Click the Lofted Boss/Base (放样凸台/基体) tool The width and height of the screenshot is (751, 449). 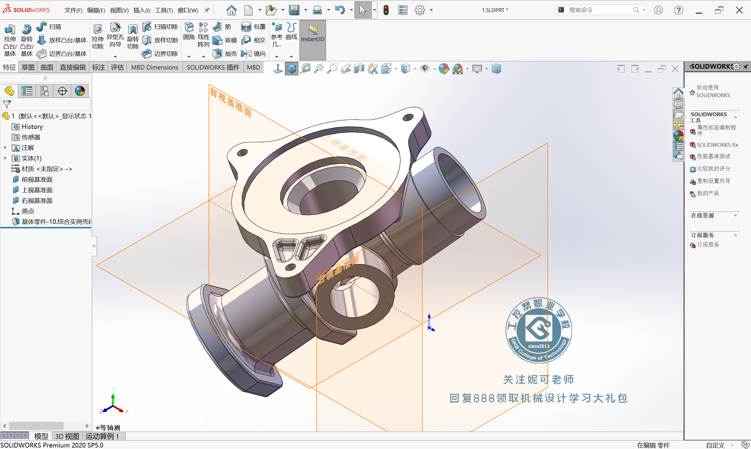62,40
